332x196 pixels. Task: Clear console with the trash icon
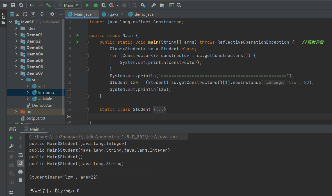pos(21,180)
